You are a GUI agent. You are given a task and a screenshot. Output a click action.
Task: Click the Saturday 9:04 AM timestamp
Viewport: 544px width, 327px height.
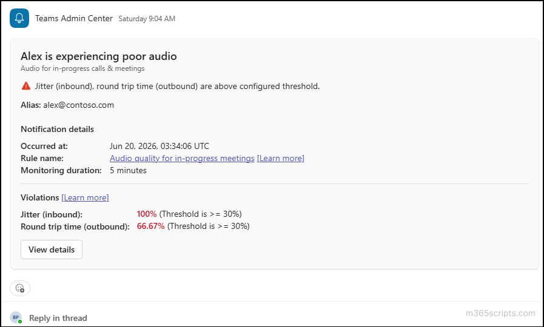point(147,19)
